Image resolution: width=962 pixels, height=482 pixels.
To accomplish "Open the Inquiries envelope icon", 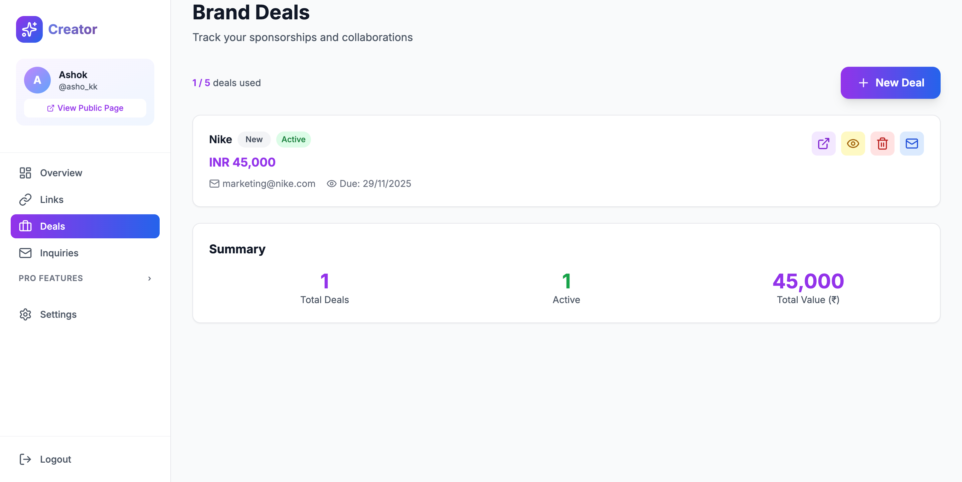I will coord(25,253).
